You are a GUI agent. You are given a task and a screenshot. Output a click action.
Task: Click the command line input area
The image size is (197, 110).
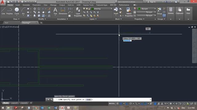click(103, 100)
